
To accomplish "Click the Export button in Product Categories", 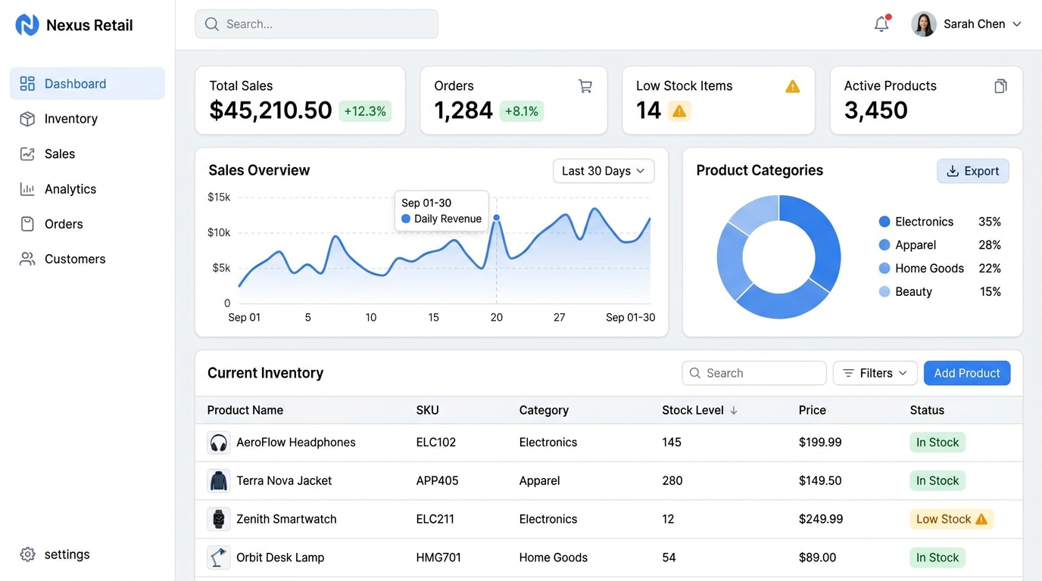I will click(973, 171).
